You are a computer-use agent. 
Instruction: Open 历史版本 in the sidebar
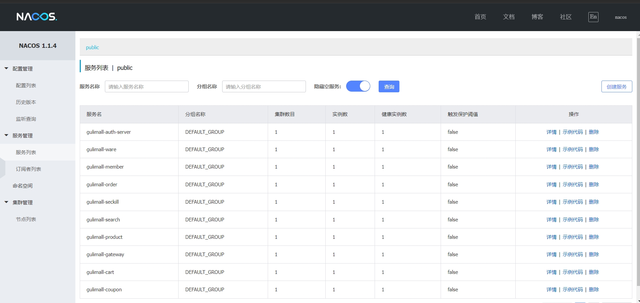point(26,102)
